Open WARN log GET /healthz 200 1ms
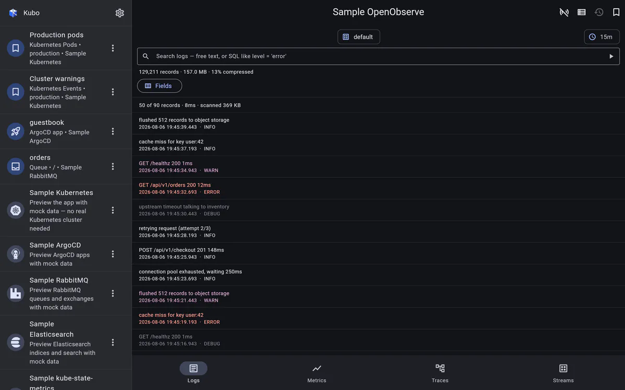 point(378,167)
